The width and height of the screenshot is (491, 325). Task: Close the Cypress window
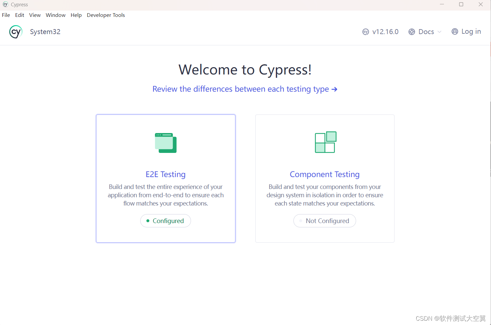click(481, 4)
